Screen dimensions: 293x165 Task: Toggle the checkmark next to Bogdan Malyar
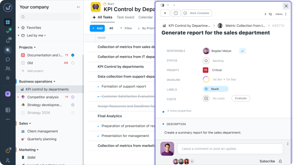(243, 51)
